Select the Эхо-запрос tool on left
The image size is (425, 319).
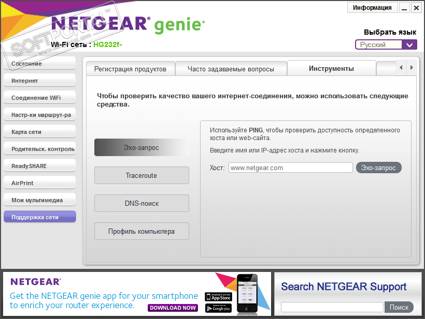[x=141, y=147]
